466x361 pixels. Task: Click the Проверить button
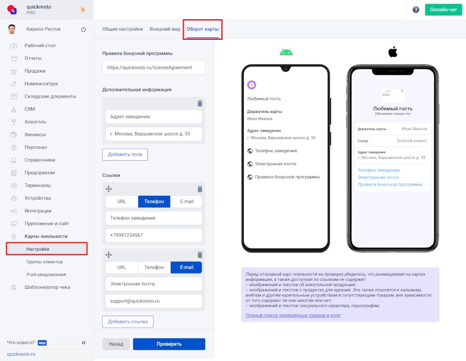click(169, 344)
